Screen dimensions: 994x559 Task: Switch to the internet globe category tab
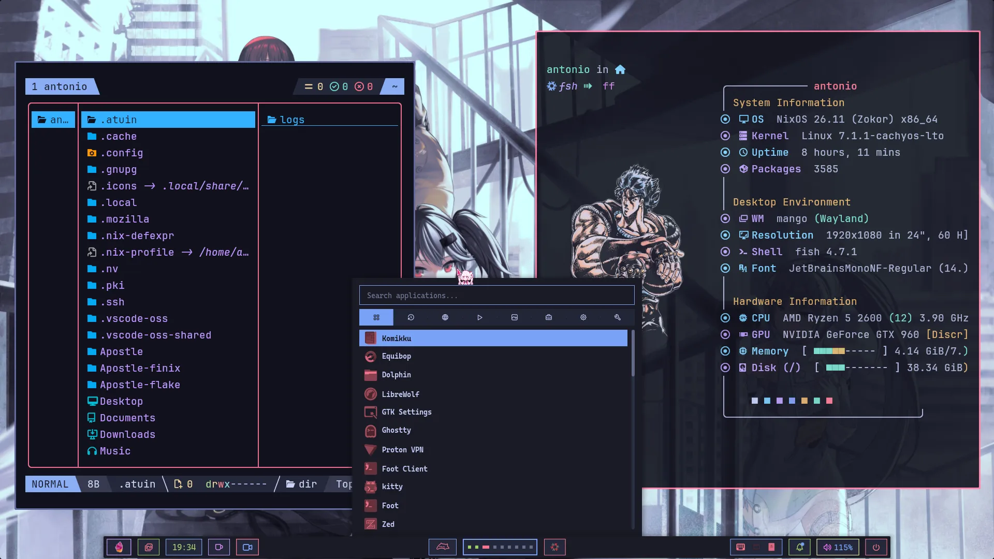tap(445, 317)
